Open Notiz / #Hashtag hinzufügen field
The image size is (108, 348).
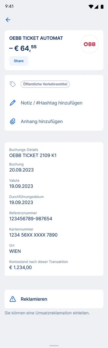tap(54, 103)
